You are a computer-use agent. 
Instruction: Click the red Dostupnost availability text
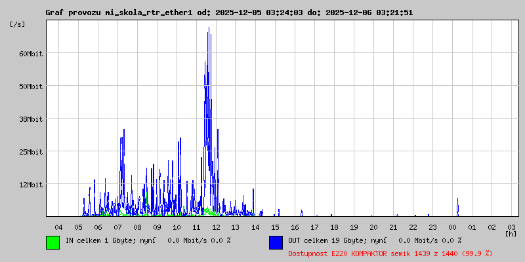coord(390,253)
